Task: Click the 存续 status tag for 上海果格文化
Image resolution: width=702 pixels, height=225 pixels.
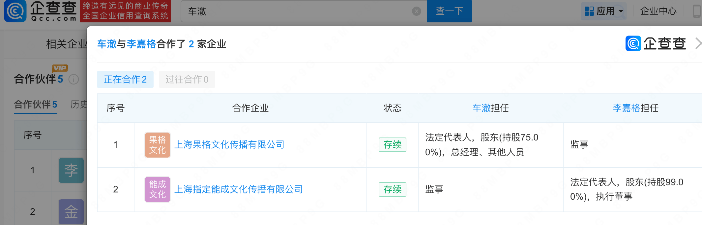Action: pyautogui.click(x=393, y=145)
